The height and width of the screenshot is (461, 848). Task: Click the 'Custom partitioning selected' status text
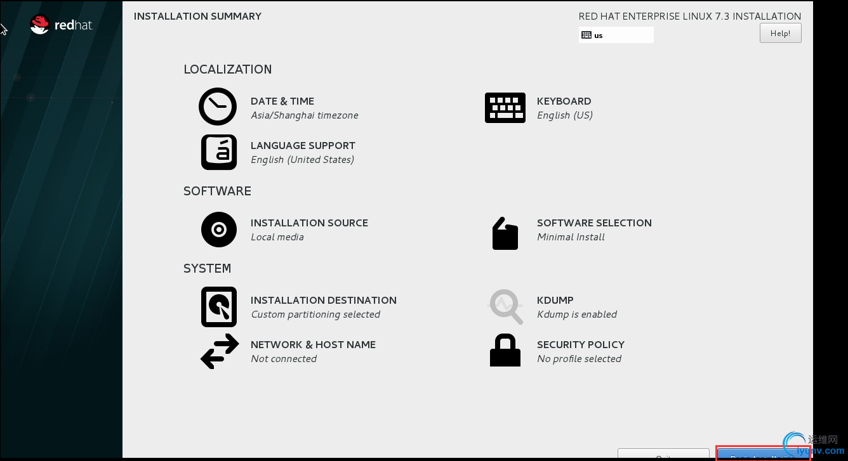[x=315, y=315]
